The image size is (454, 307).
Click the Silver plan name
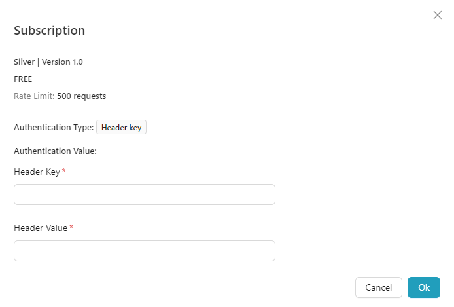click(25, 62)
